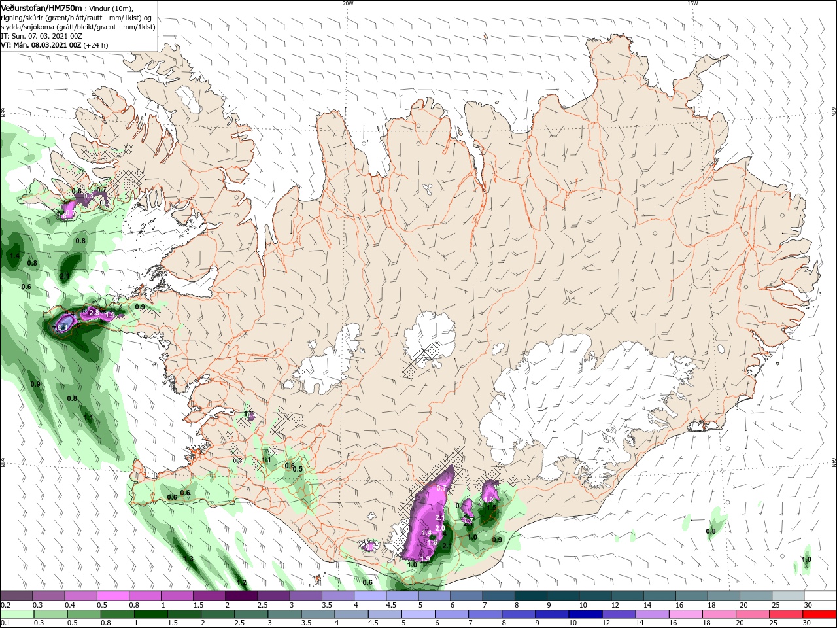This screenshot has width=837, height=628.
Task: Click the 'rigning/skúrir' legend description line
Action: coord(75,18)
